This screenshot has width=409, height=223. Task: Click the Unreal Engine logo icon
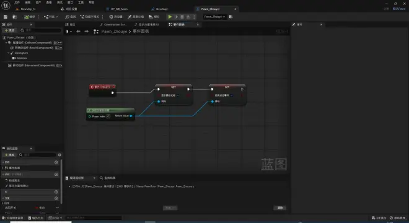coord(6,5)
